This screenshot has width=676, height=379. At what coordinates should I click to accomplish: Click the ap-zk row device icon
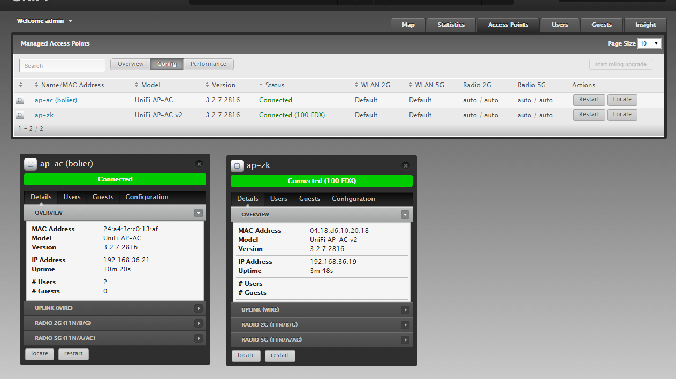click(20, 115)
